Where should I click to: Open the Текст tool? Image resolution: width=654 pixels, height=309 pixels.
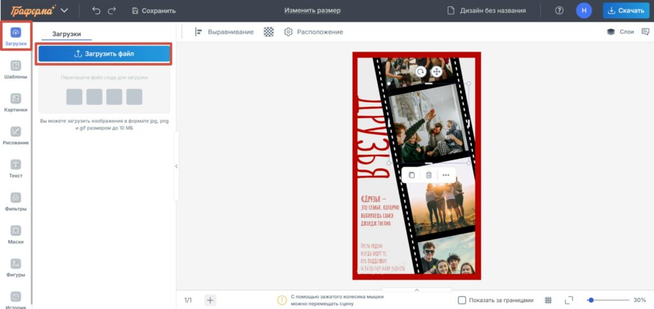click(x=16, y=168)
